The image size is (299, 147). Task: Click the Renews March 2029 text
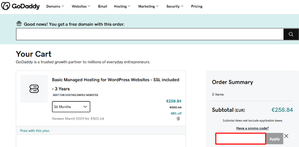(x=78, y=119)
